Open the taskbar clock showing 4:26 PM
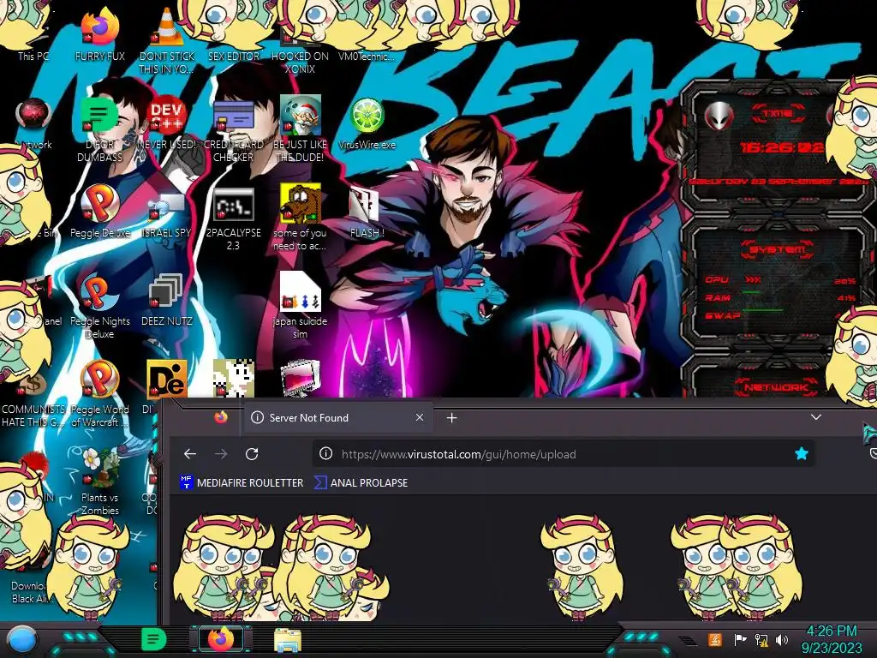The width and height of the screenshot is (877, 658). click(831, 639)
